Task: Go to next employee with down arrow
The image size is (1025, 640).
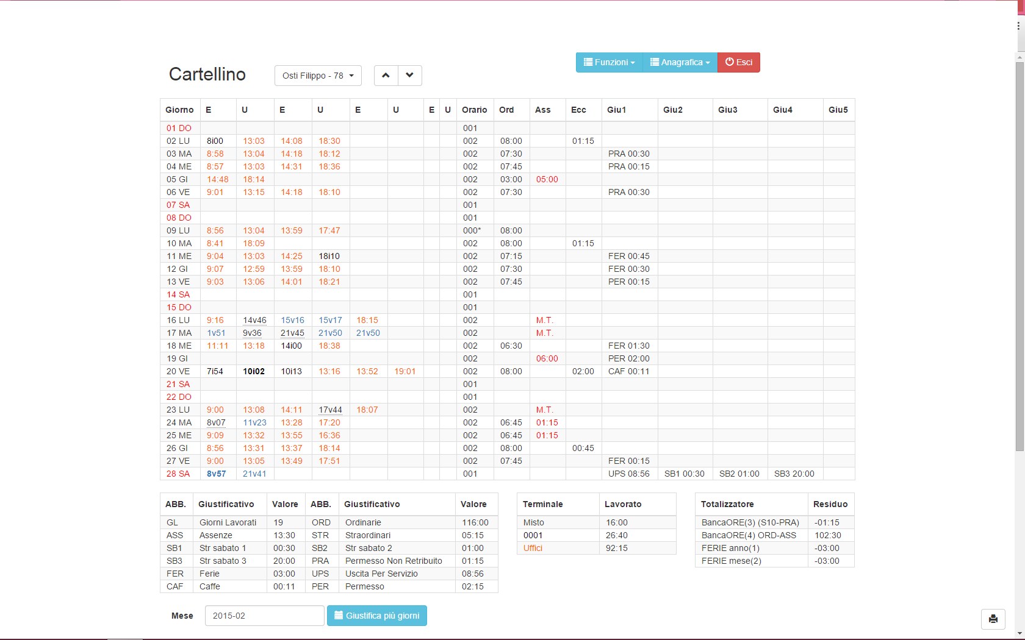Action: (x=410, y=76)
